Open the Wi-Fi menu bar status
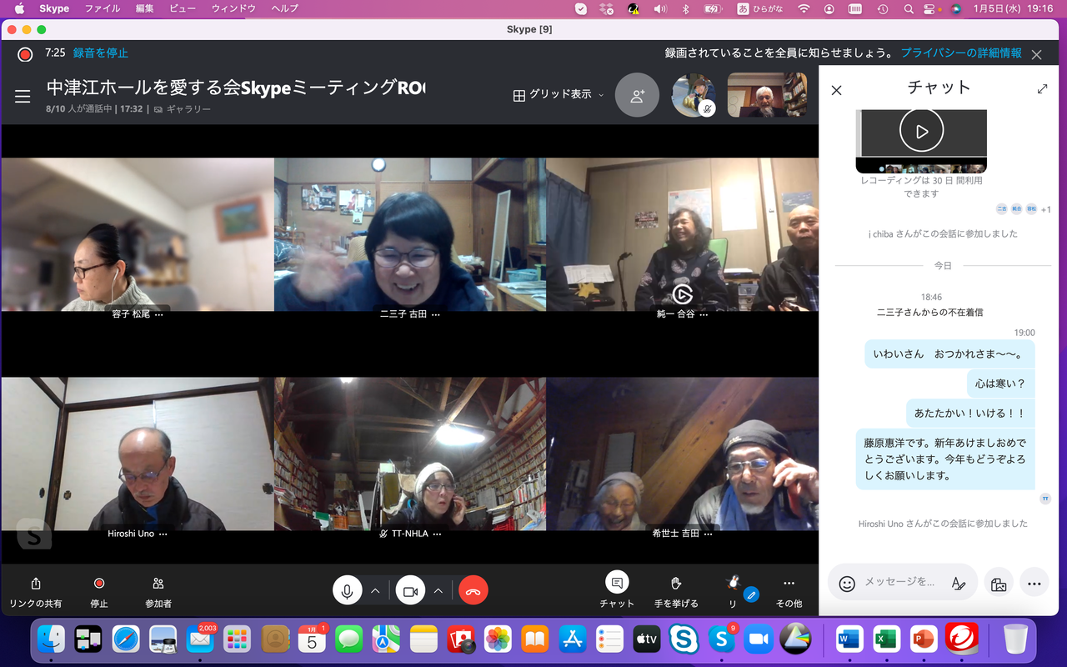The width and height of the screenshot is (1067, 667). 804,8
